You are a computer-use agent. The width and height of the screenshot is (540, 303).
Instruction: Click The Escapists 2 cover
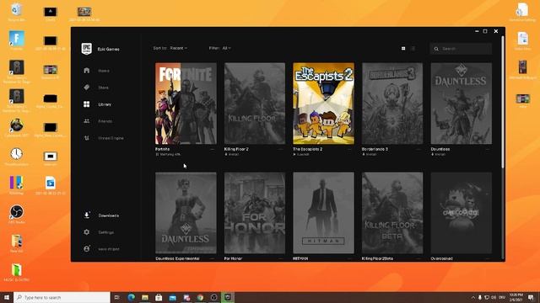(x=324, y=104)
